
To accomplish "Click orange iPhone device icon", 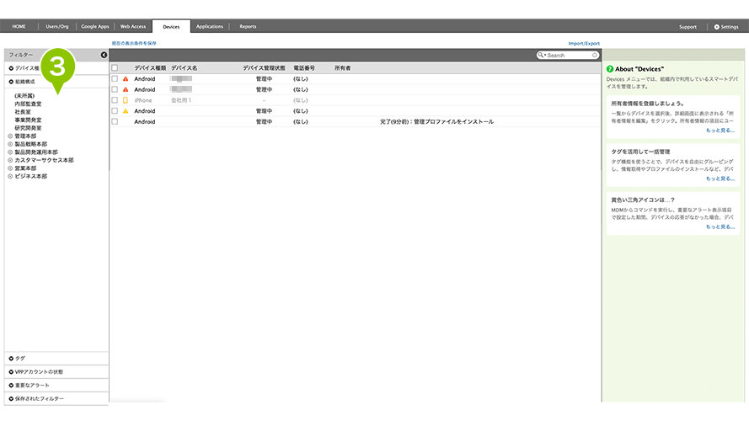I will 126,100.
